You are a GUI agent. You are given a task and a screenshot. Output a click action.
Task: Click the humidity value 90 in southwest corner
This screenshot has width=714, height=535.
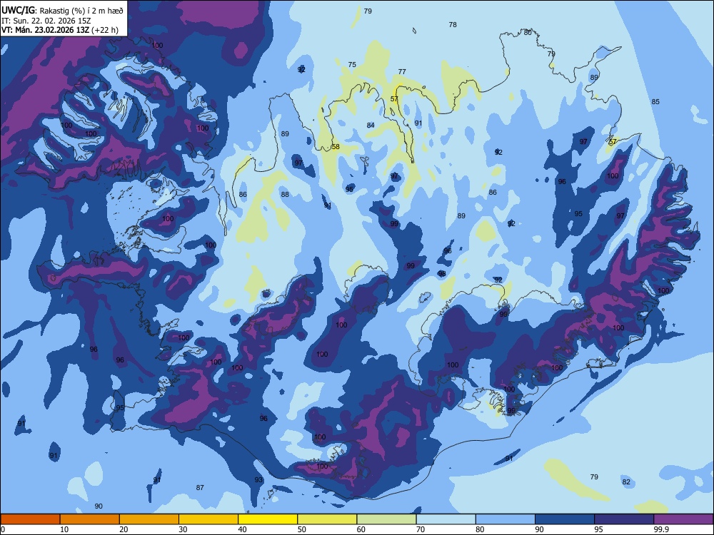tap(99, 506)
